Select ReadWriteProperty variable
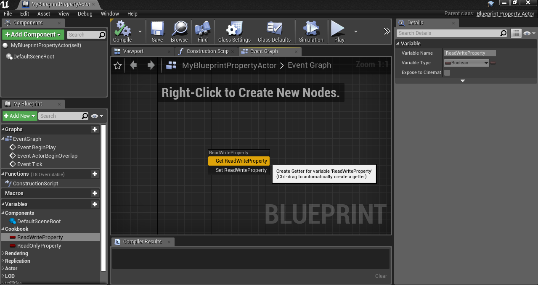The image size is (538, 285). [50, 237]
